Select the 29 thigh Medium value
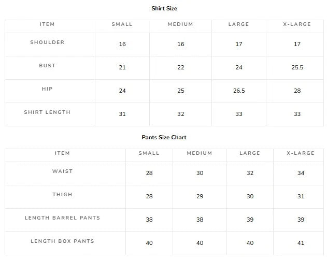 (x=200, y=197)
